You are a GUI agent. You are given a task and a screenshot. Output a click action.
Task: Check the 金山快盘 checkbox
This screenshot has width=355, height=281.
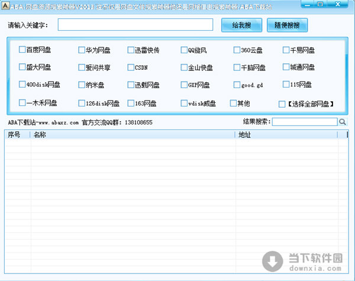pyautogui.click(x=184, y=67)
